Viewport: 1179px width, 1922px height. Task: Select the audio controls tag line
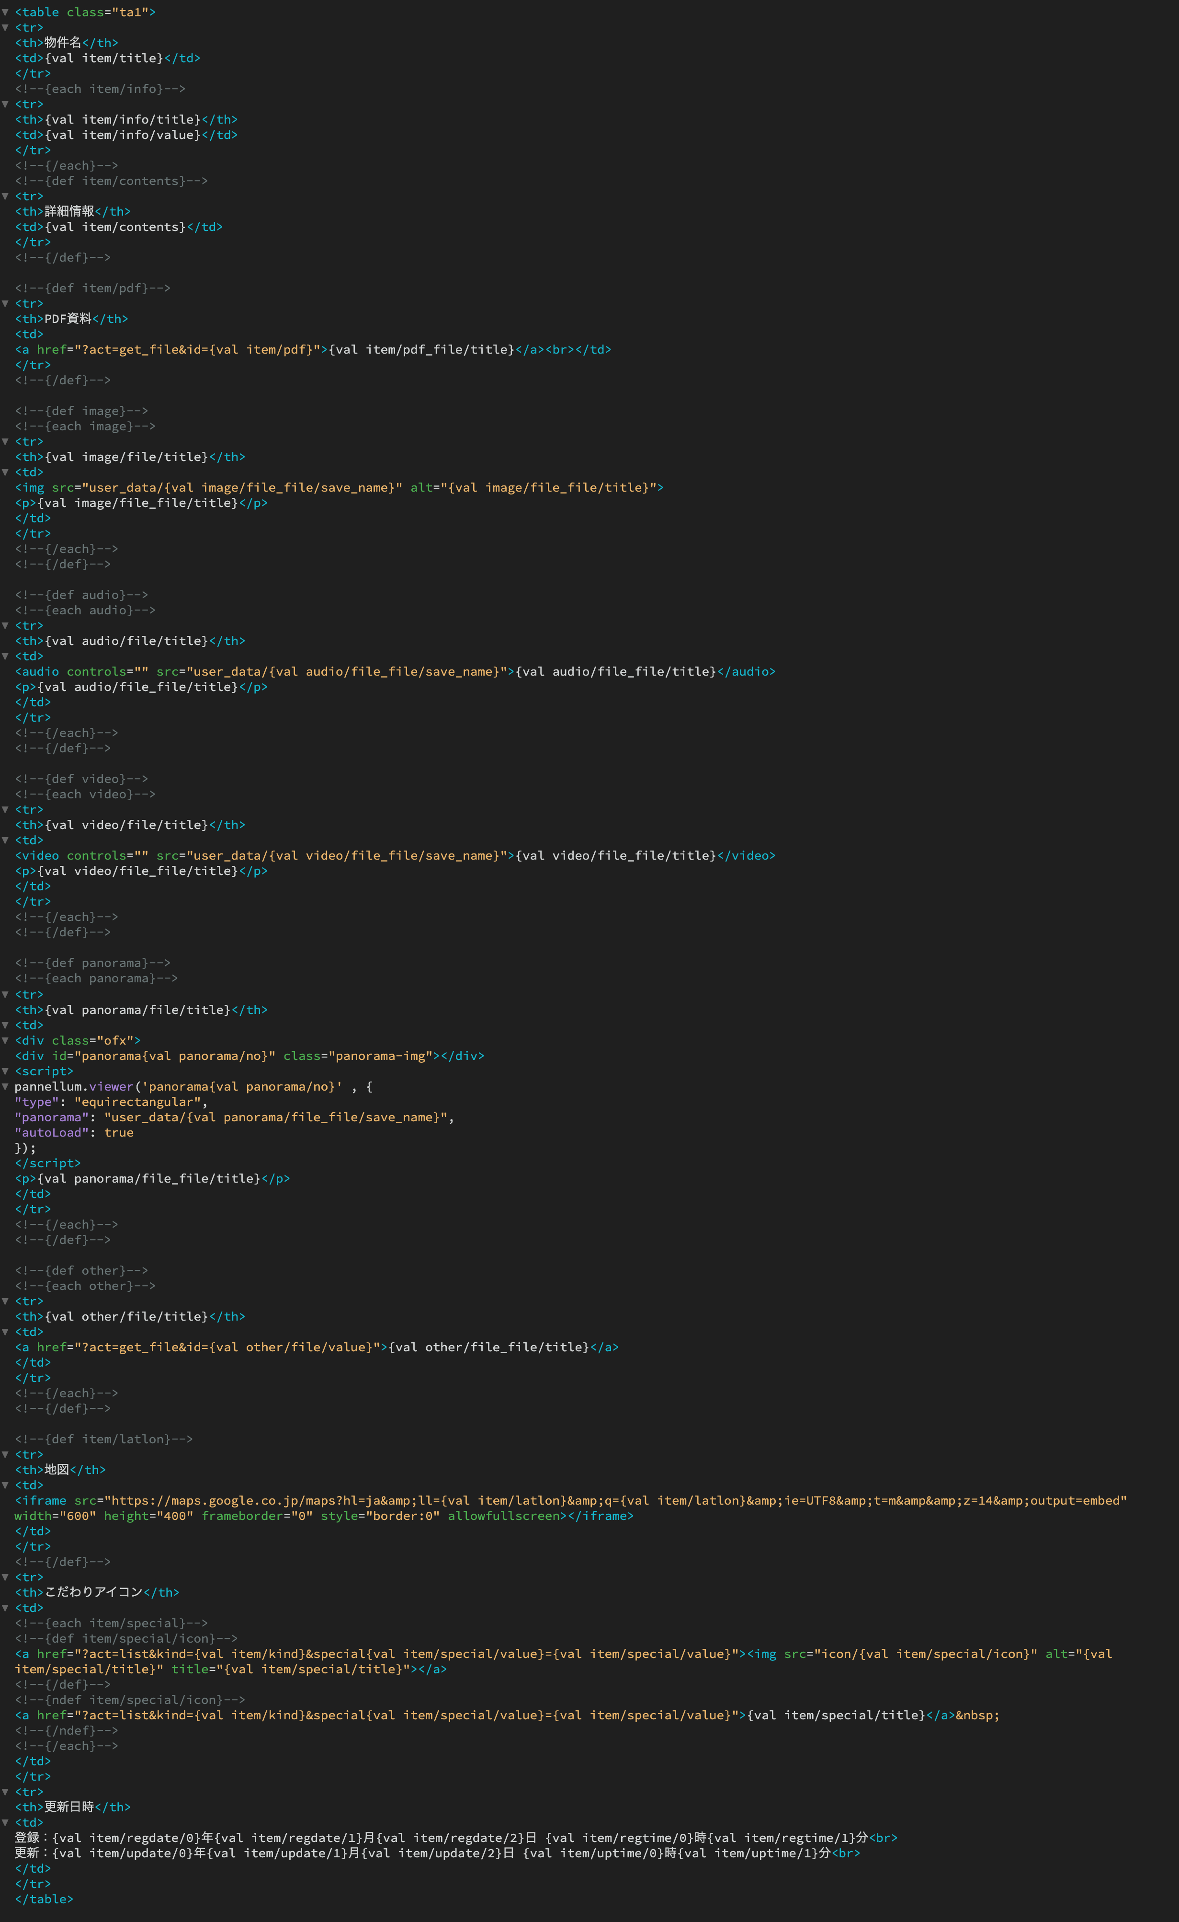396,672
